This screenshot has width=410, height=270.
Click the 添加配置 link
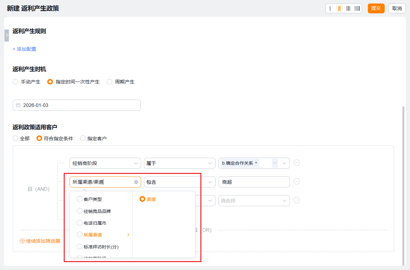click(x=24, y=49)
